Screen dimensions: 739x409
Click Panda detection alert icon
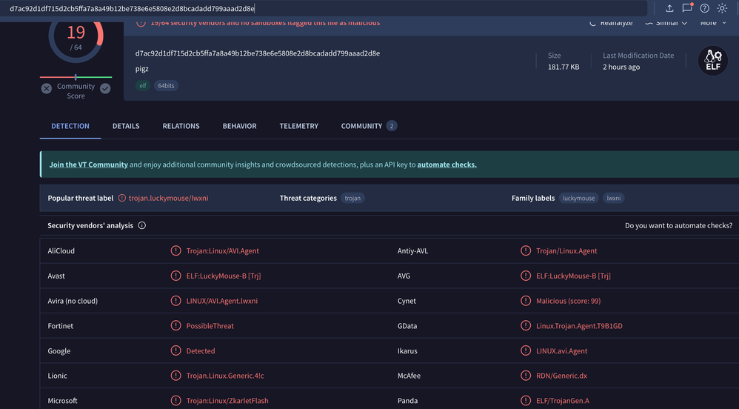pos(526,401)
